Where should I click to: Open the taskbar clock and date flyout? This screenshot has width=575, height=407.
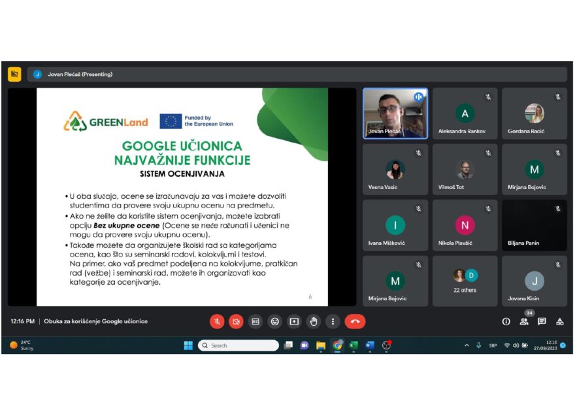click(x=546, y=345)
